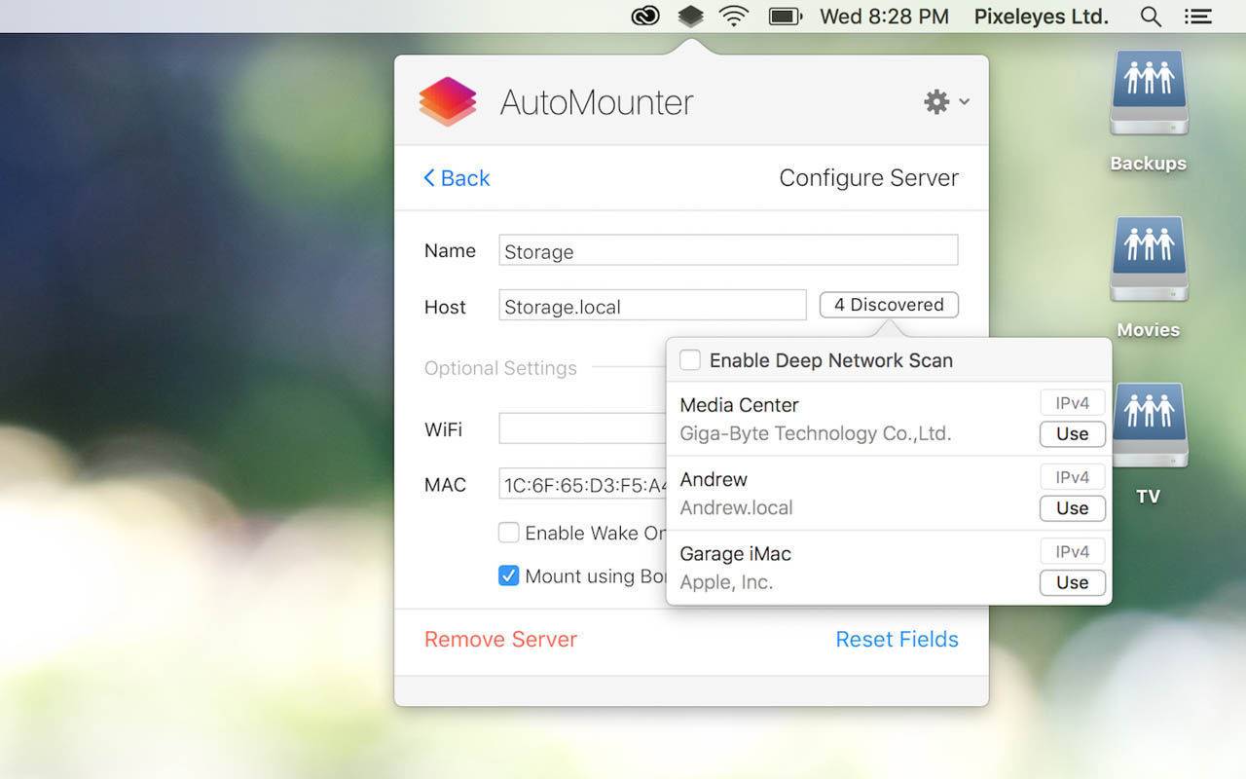Screen dimensions: 1246x779
Task: Use the Garage iMac server
Action: click(x=1072, y=582)
